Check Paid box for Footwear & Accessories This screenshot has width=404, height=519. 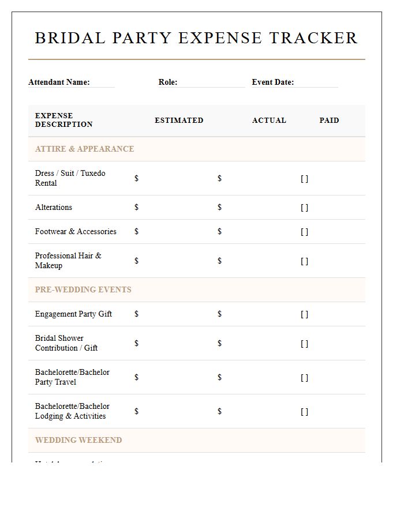tap(304, 232)
